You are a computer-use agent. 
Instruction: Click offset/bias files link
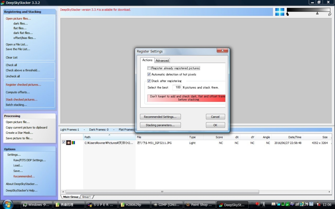[x=25, y=38]
